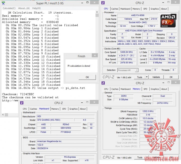Select Mainboard tab in Memory CPU-Z window
Screen dimensions: 181x164
pyautogui.click(x=125, y=89)
